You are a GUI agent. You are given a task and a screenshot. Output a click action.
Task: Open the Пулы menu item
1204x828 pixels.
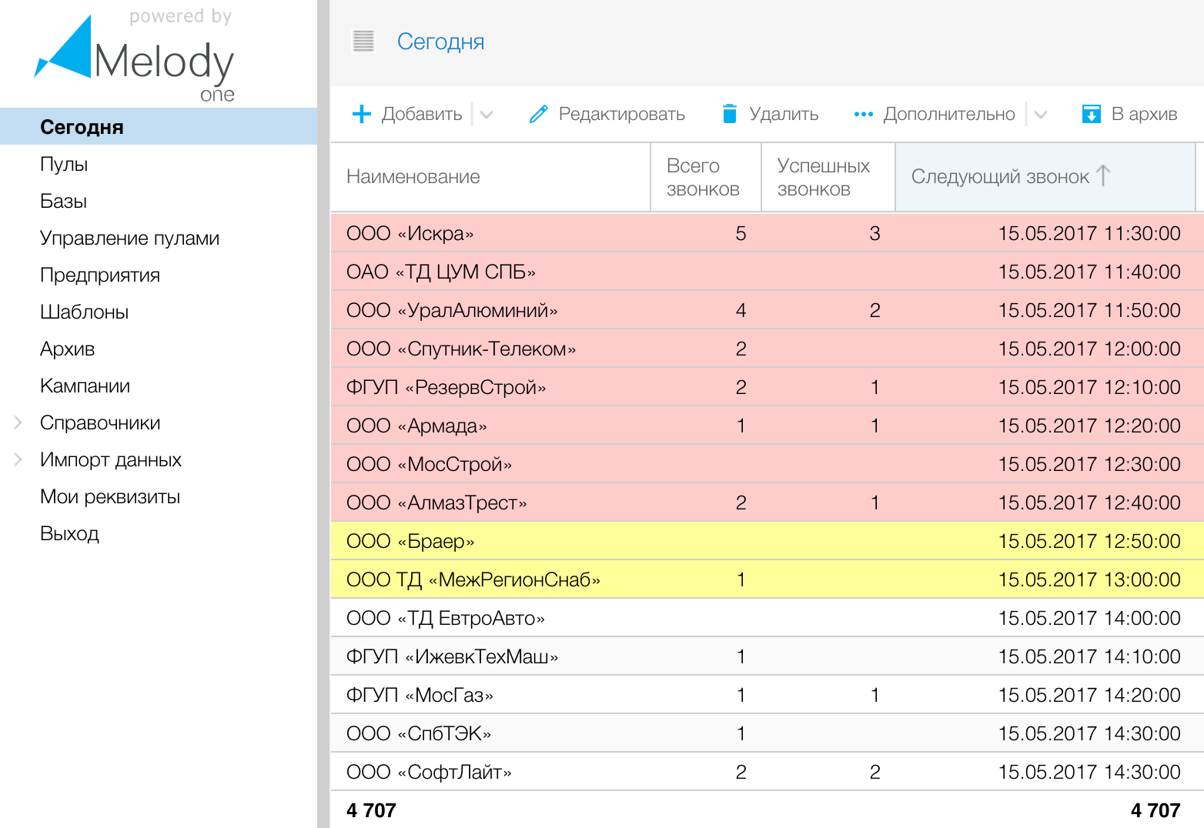[64, 164]
